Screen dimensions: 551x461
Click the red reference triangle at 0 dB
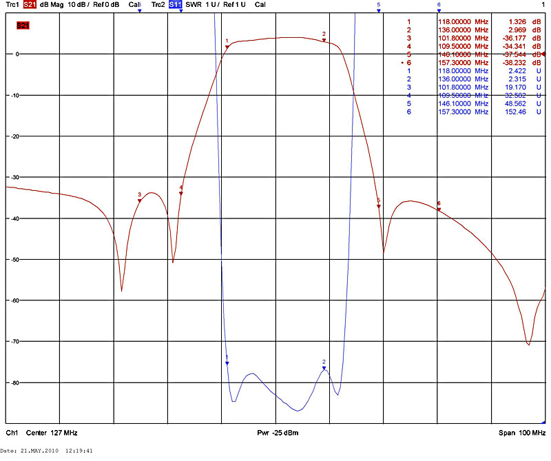[x=543, y=54]
